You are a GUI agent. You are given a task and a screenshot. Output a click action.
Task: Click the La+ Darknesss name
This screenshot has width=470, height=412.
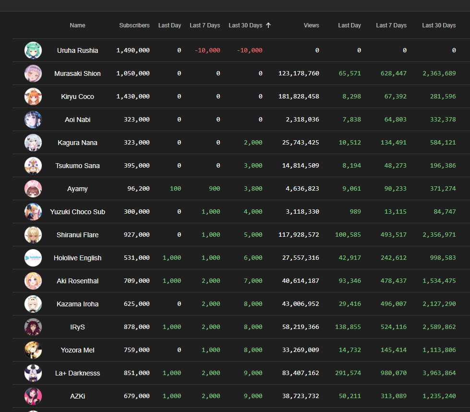78,373
